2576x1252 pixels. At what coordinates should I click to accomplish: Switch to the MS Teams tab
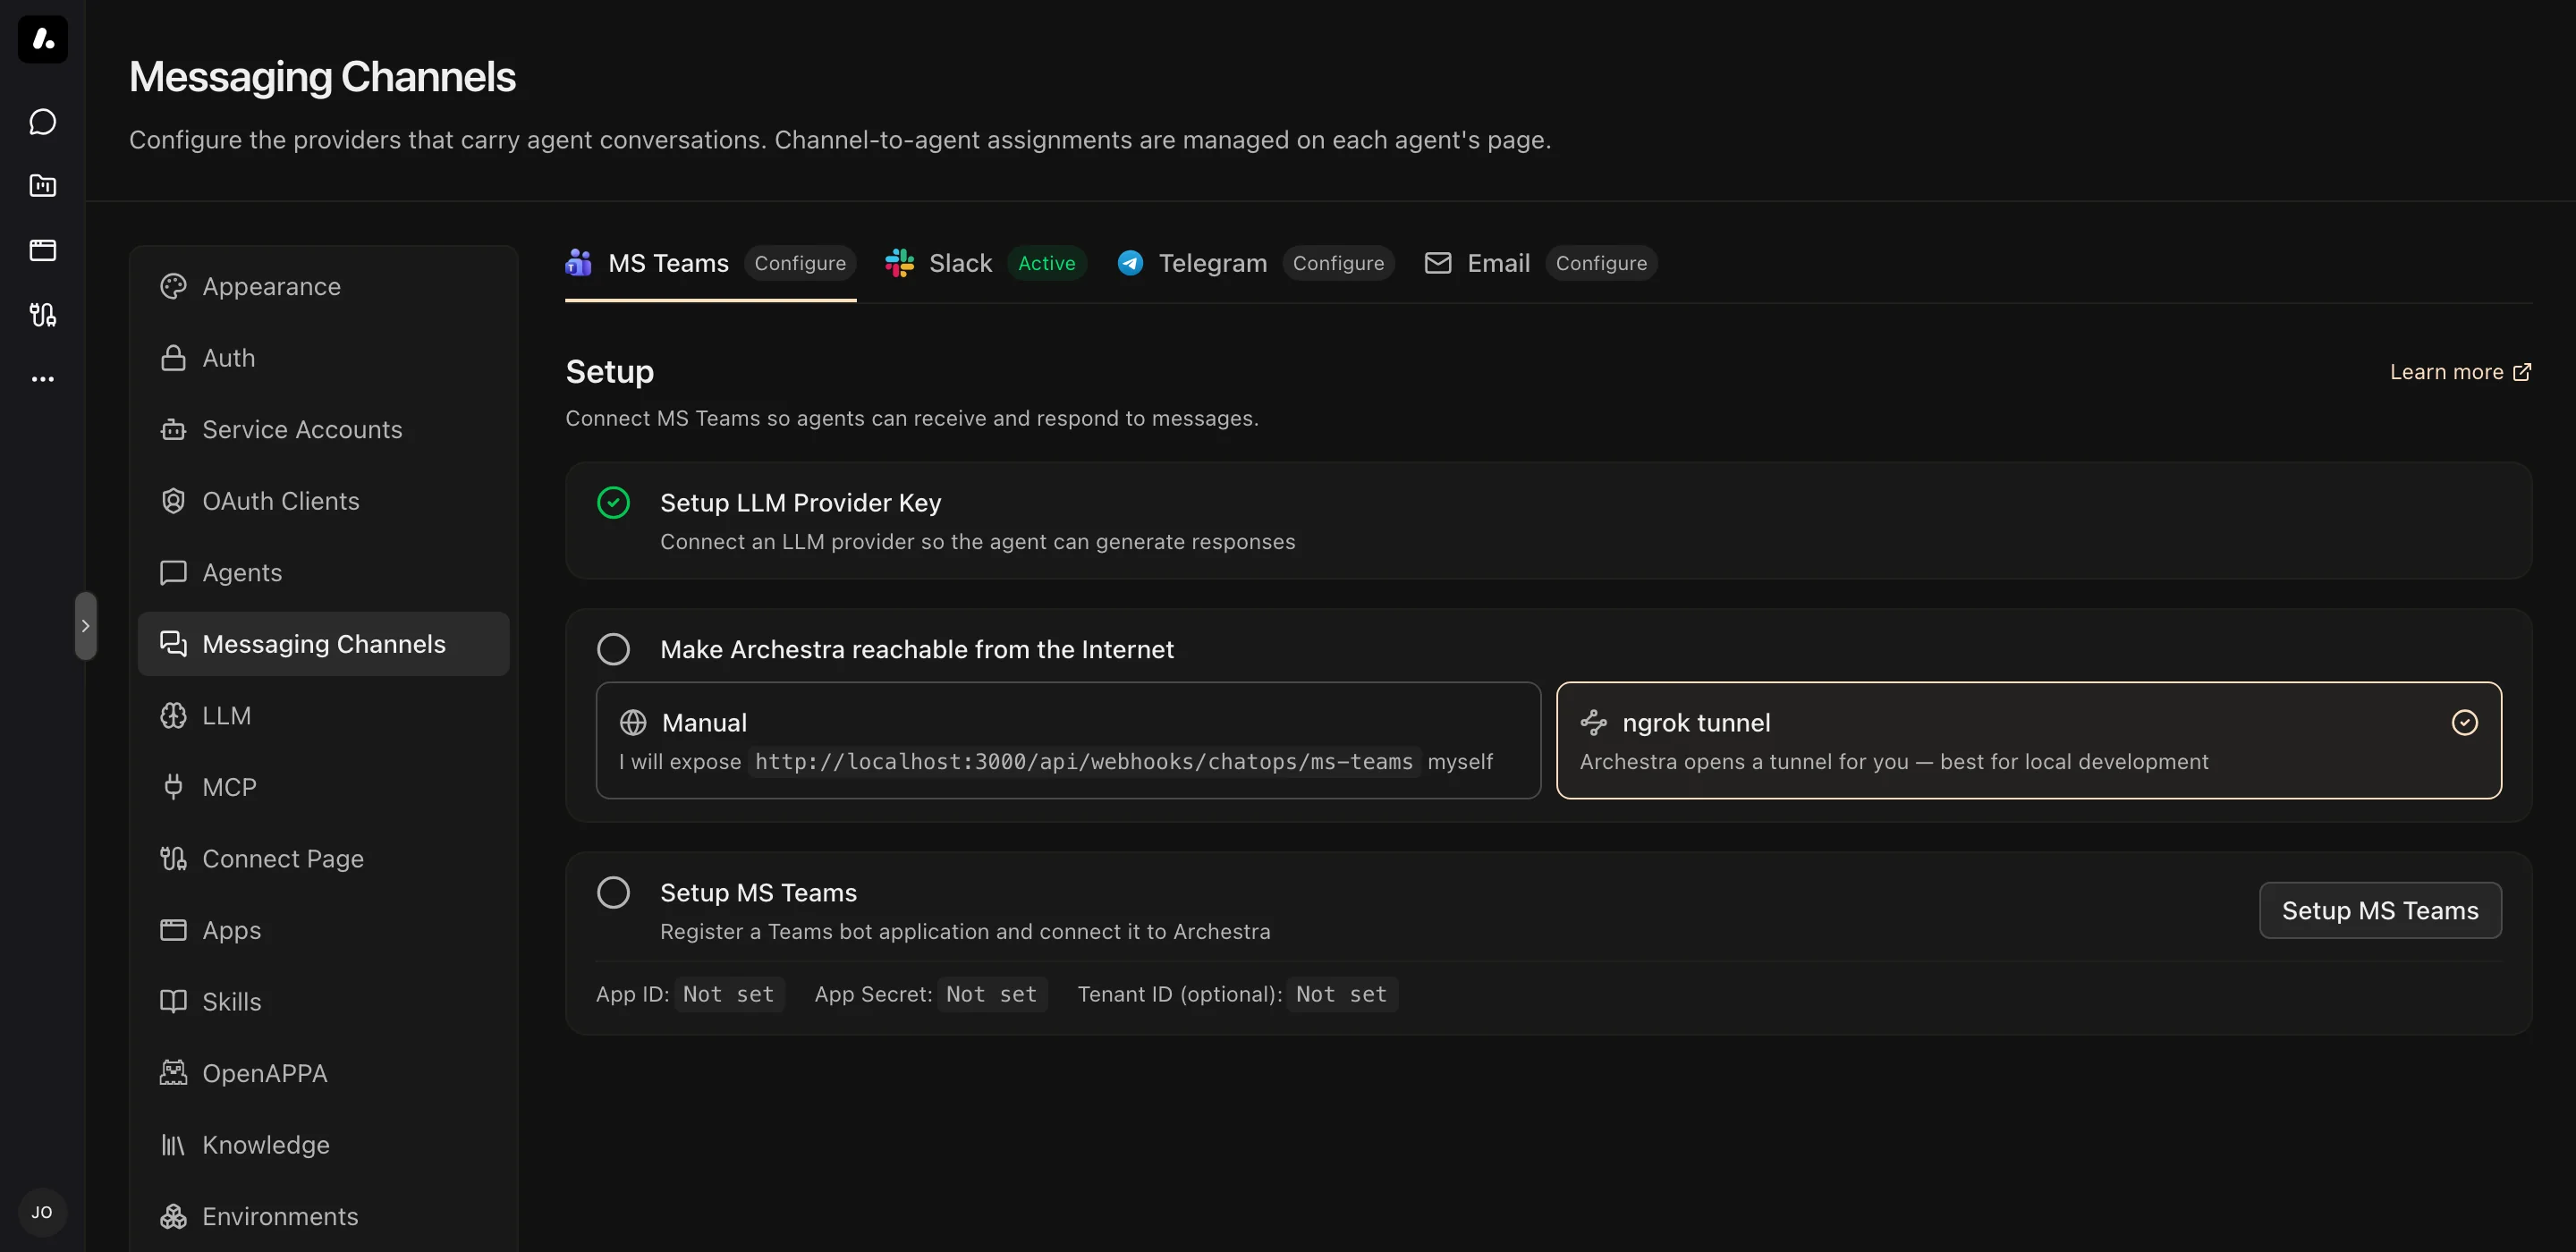click(710, 263)
